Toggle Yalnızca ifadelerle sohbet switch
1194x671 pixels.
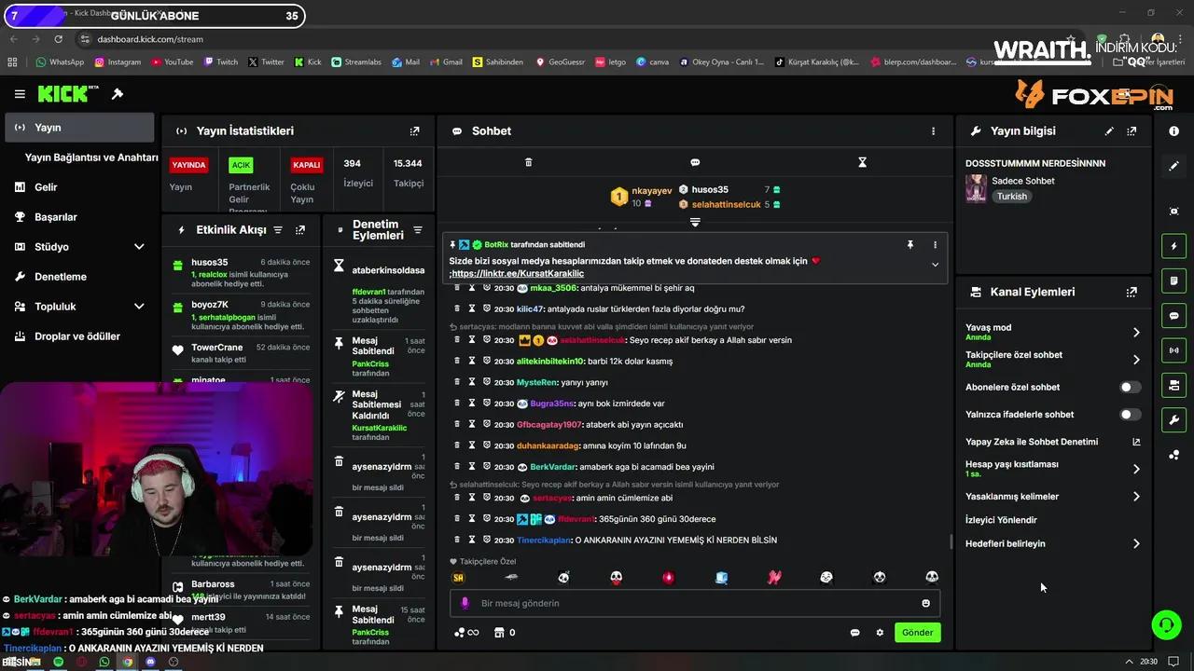pyautogui.click(x=1130, y=415)
